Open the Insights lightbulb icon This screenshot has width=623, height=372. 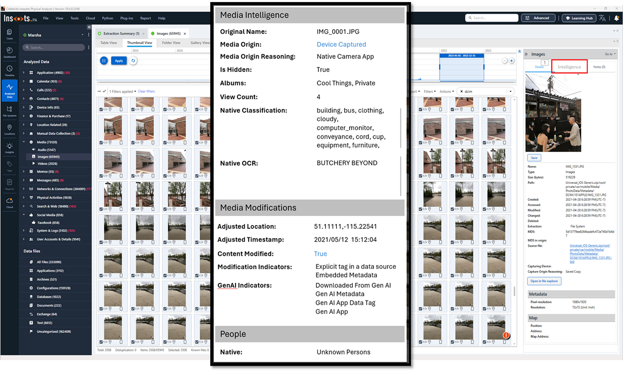pos(9,148)
